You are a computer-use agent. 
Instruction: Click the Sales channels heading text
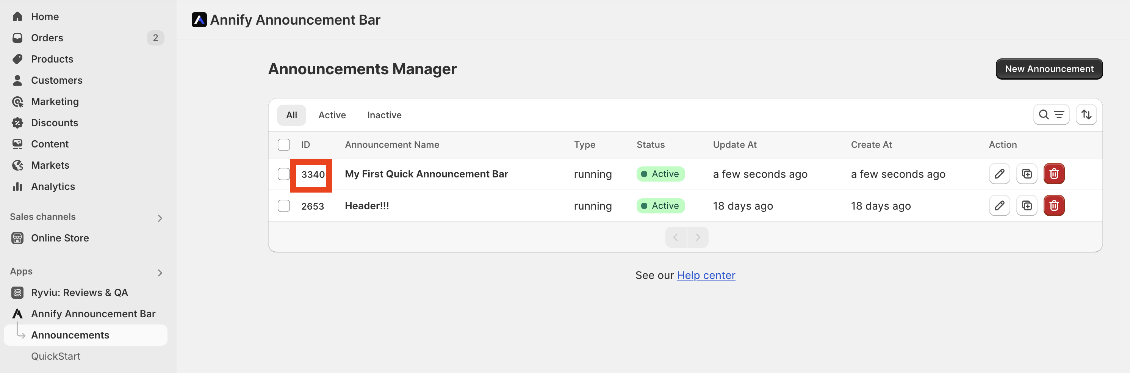point(42,217)
